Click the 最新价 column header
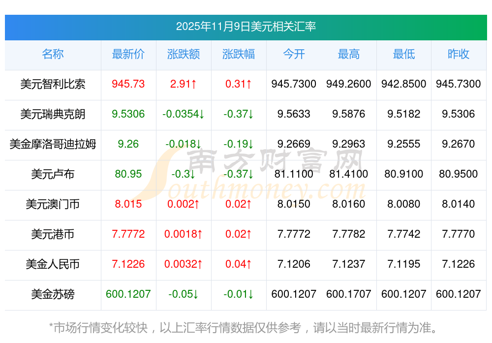492x343 pixels. tap(128, 54)
